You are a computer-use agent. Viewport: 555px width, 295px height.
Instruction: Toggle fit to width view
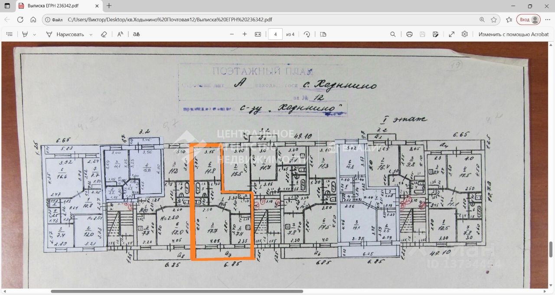[258, 34]
